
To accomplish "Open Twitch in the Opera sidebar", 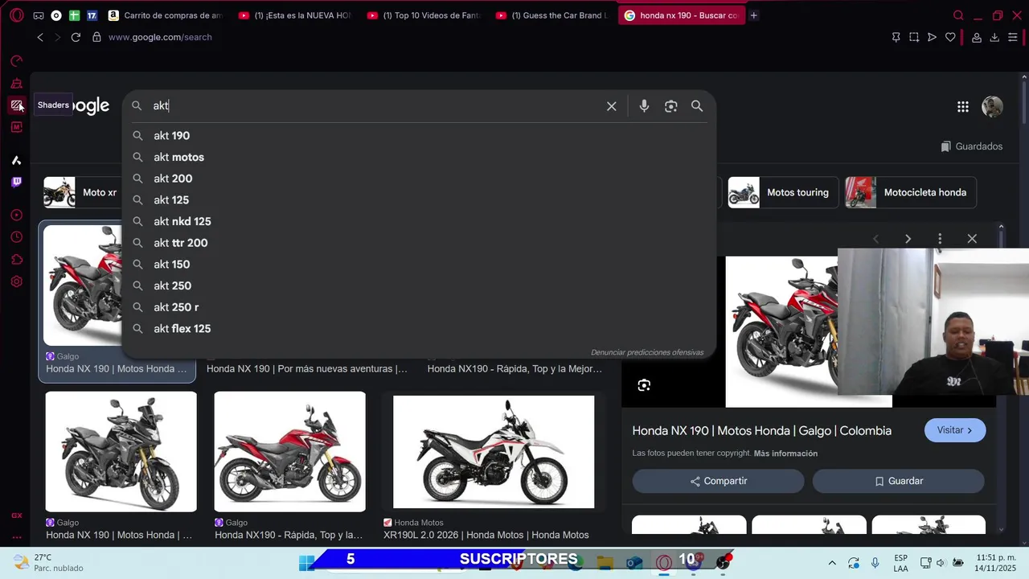I will 16,183.
